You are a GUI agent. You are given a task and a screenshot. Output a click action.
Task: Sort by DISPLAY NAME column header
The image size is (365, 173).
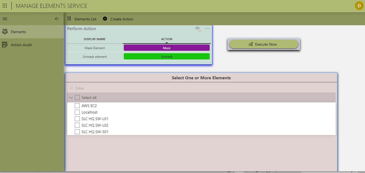[95, 39]
